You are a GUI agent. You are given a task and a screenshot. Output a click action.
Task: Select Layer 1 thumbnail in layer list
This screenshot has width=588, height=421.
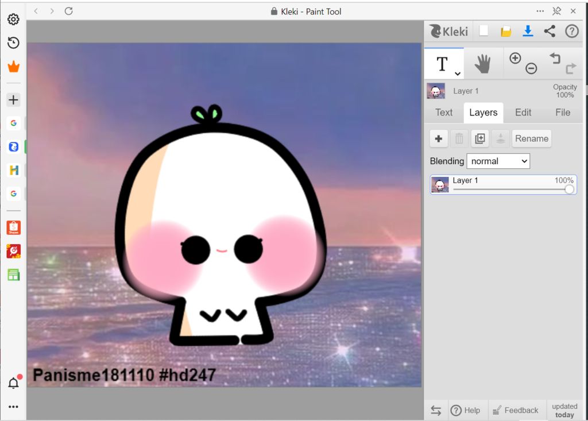point(440,184)
